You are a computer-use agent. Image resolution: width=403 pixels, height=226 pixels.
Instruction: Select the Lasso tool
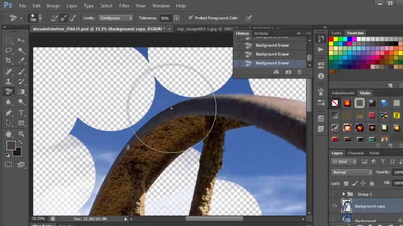9,50
